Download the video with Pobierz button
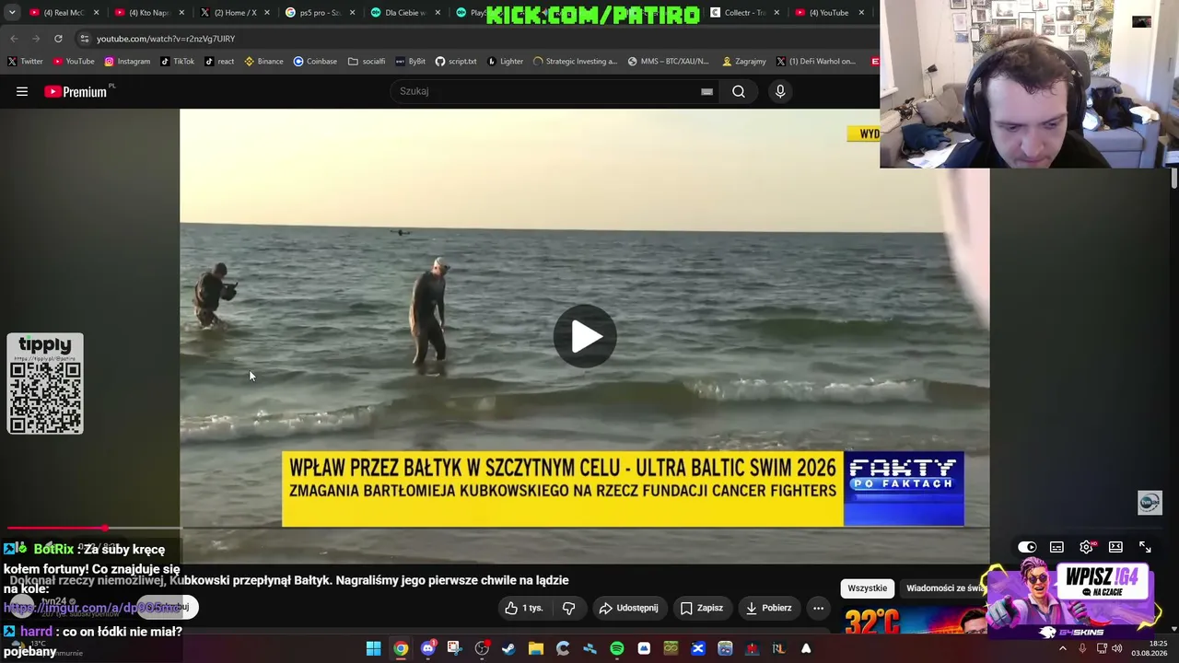The width and height of the screenshot is (1179, 663). tap(768, 608)
